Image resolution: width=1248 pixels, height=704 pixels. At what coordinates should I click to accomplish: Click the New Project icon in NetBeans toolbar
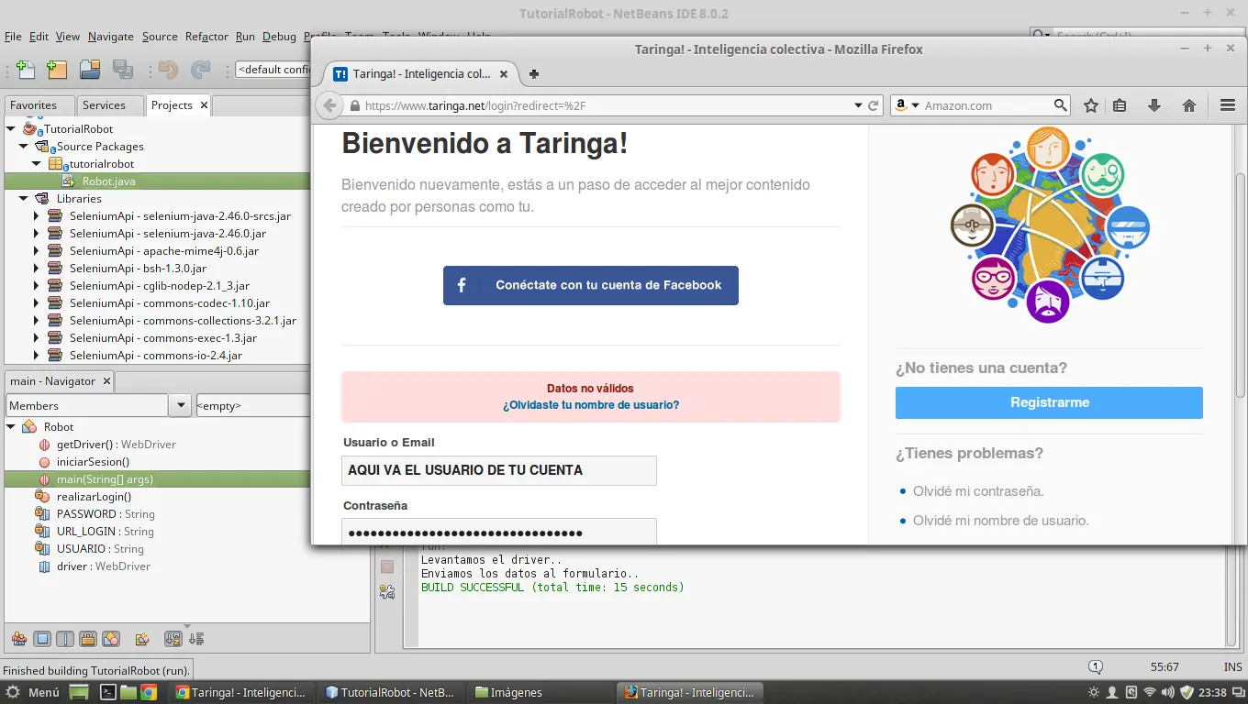point(57,70)
